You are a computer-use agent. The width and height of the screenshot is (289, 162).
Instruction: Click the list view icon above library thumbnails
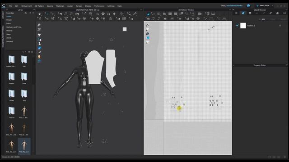32,52
